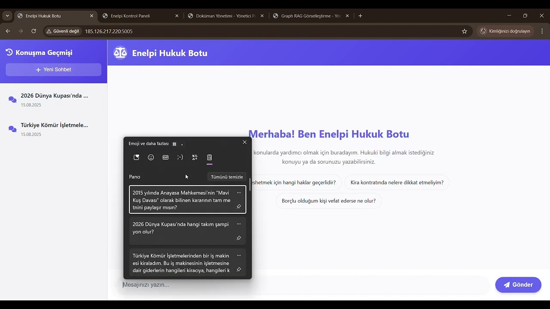Click Tümünü temizle in clipboard panel
The height and width of the screenshot is (309, 550).
[x=227, y=177]
